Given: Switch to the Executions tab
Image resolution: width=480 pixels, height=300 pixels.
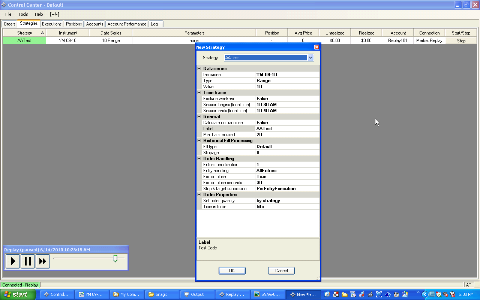Looking at the screenshot, I should coord(52,24).
